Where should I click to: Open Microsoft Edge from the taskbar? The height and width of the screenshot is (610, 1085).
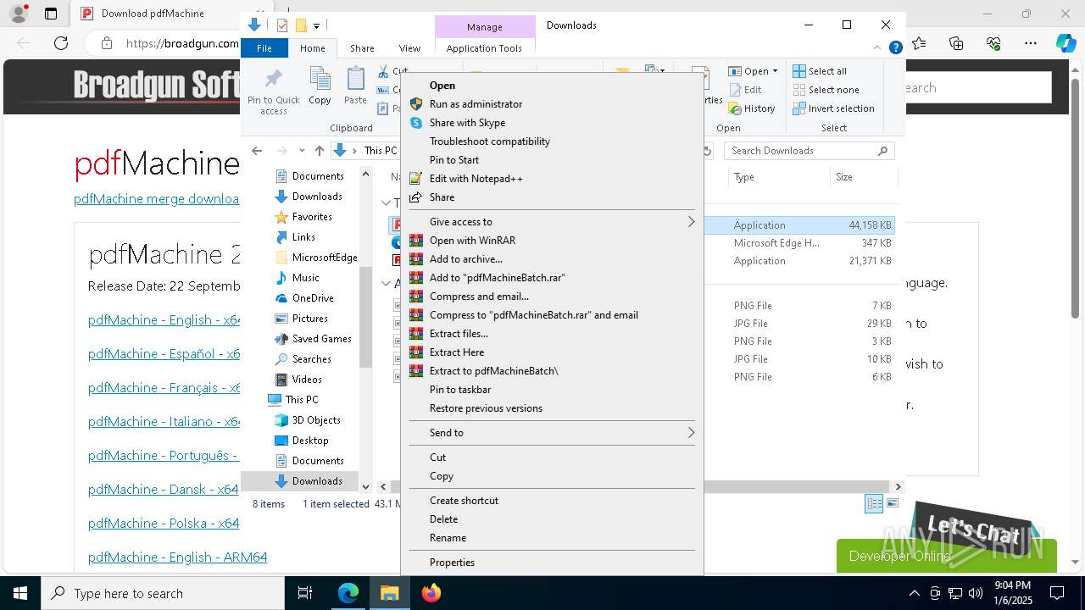coord(348,593)
